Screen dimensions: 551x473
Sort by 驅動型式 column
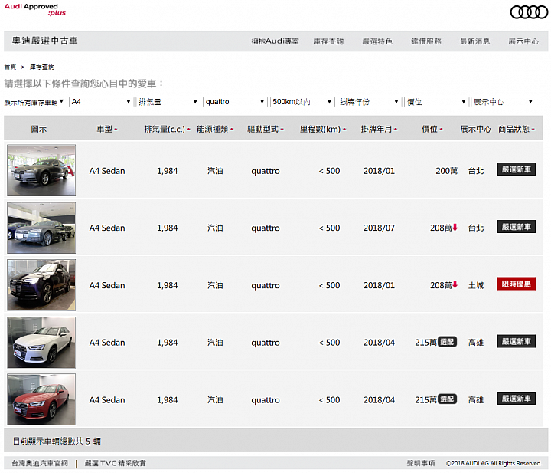click(x=266, y=130)
